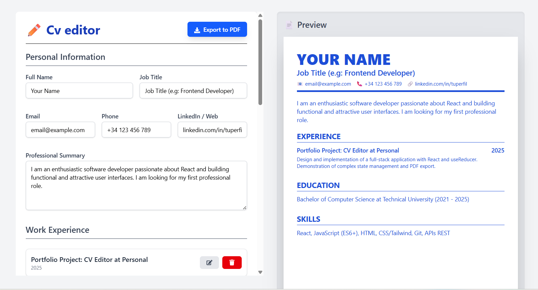Click email@example.com text in the preview
This screenshot has width=538, height=290.
[328, 84]
